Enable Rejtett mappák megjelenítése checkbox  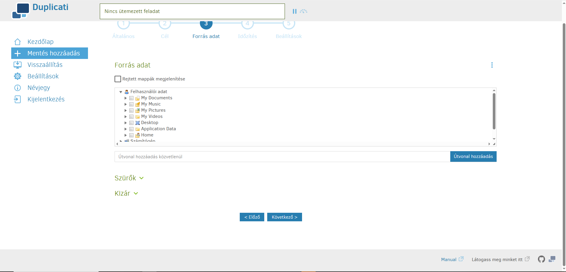point(118,79)
